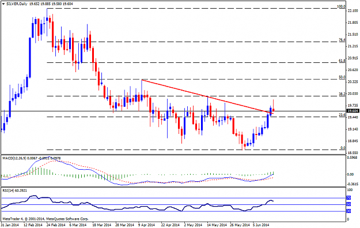Select the red descending trendline
The height and width of the screenshot is (228, 360).
(207, 96)
